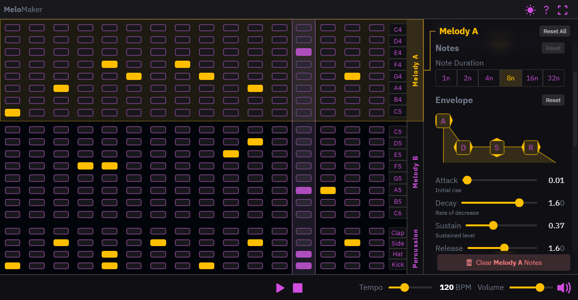Image resolution: width=578 pixels, height=300 pixels.
Task: Click the speaker icon to mute volume
Action: (564, 287)
